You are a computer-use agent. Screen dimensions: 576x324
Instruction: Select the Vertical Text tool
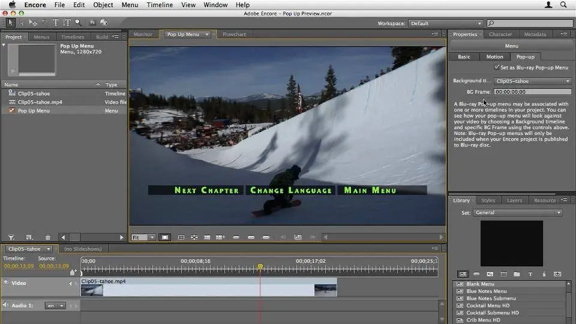67,23
